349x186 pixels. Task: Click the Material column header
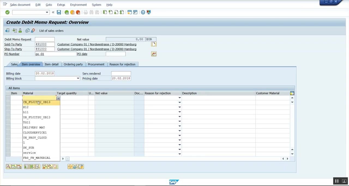pyautogui.click(x=39, y=93)
